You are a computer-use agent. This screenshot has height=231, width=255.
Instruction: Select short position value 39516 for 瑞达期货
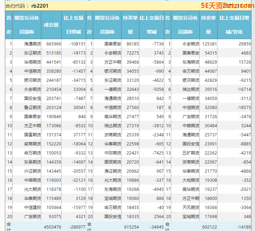[x=211, y=89]
